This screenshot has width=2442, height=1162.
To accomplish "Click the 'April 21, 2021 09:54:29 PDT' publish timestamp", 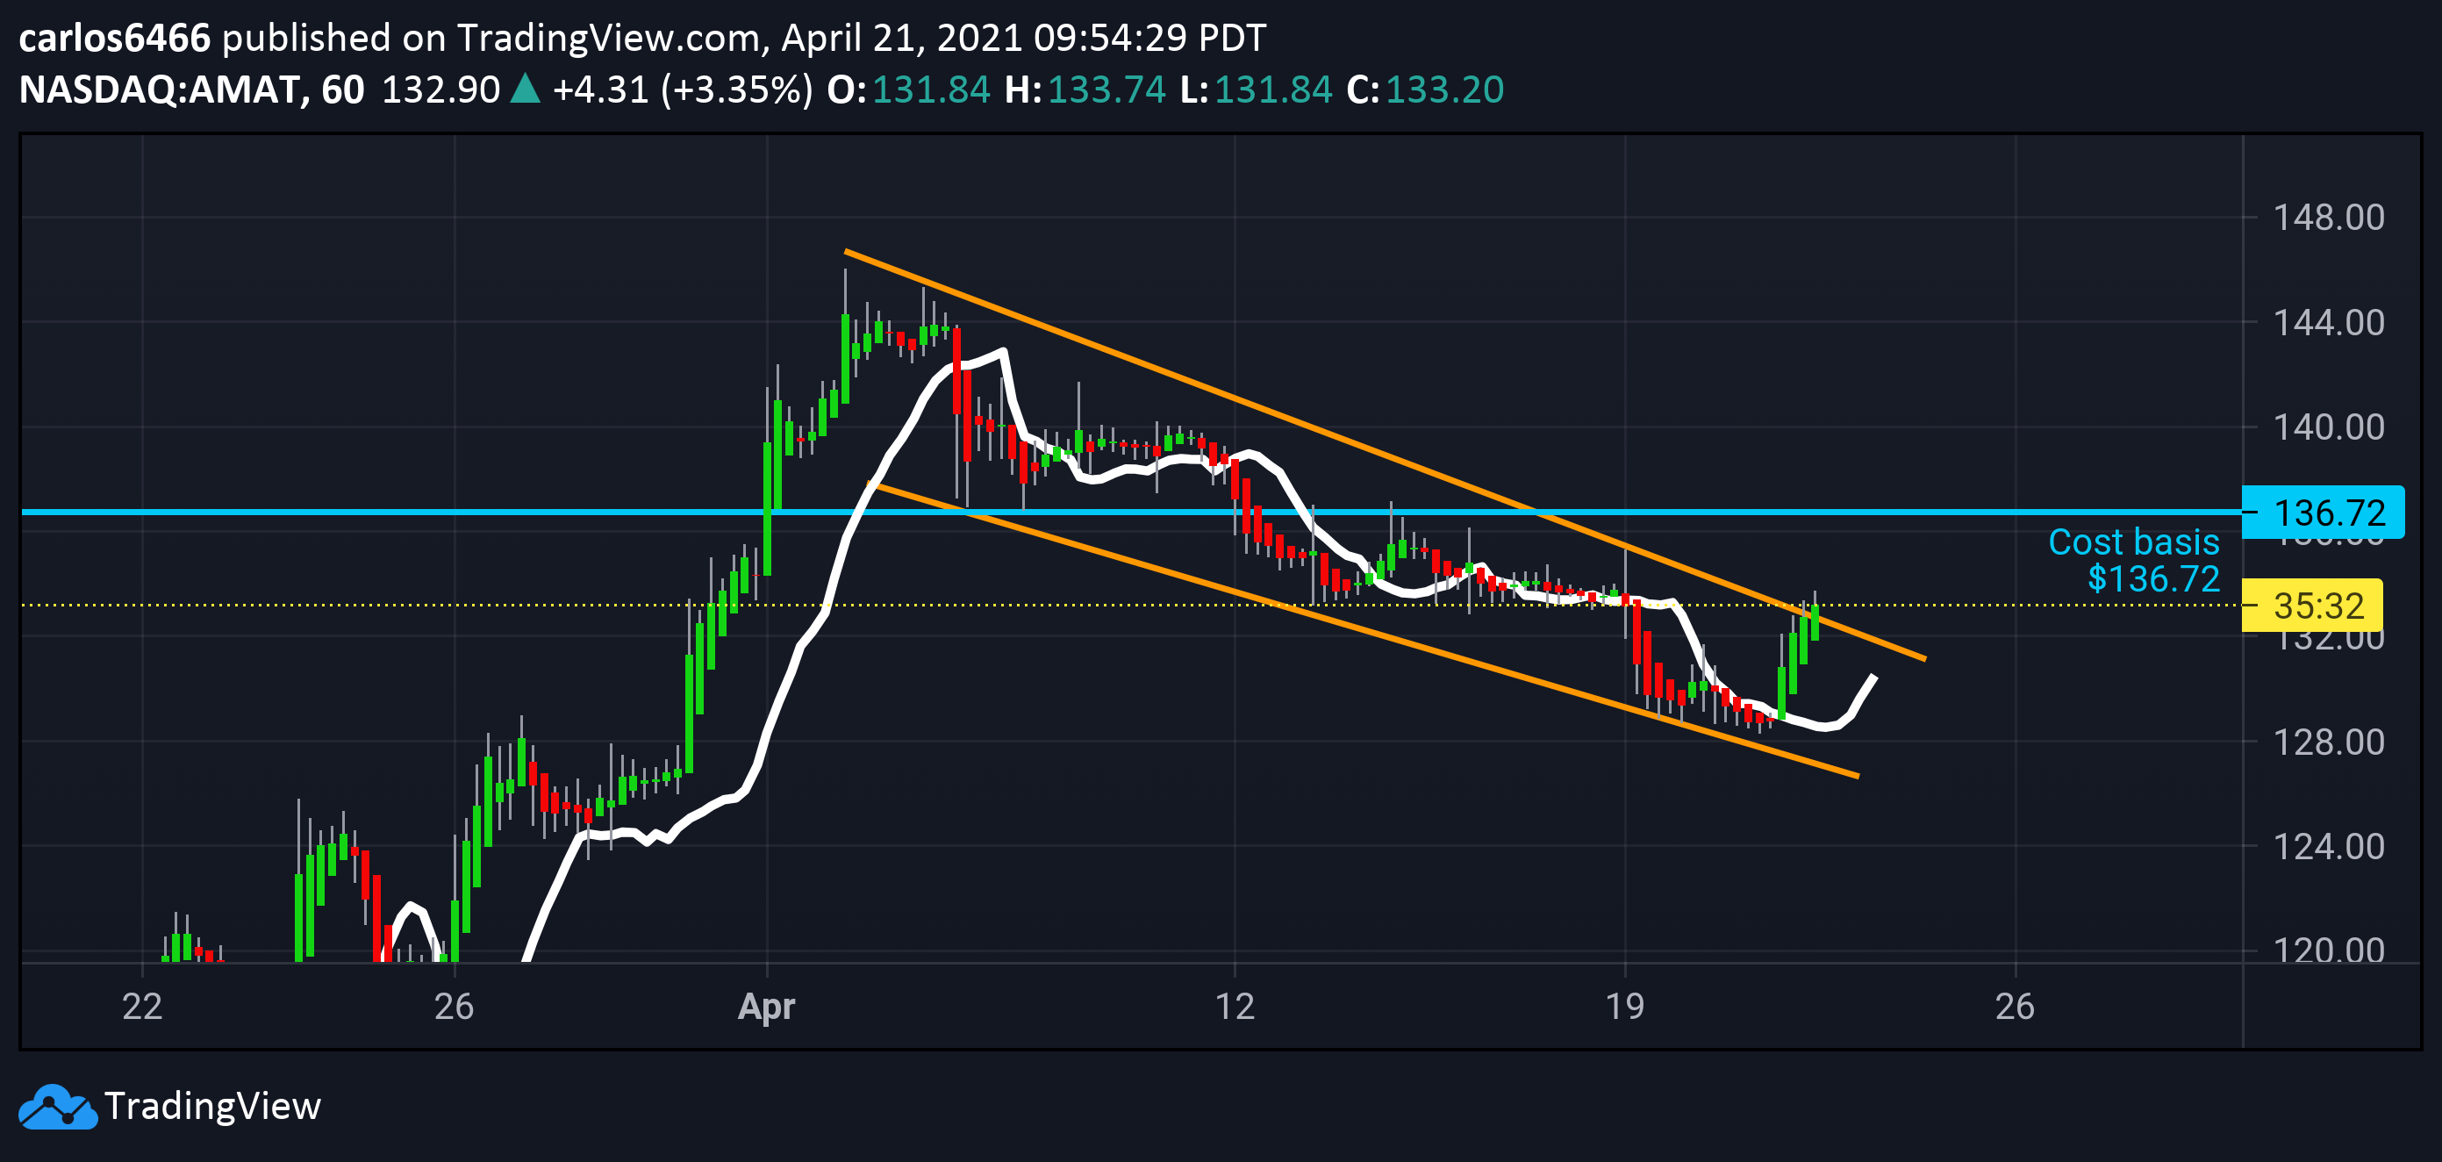I will tap(1024, 38).
